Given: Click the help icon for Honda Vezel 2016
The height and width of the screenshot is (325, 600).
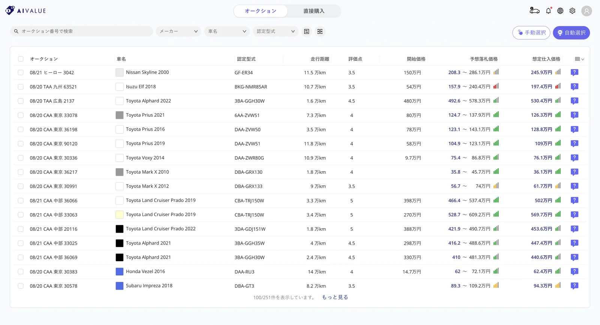Looking at the screenshot, I should pyautogui.click(x=574, y=272).
